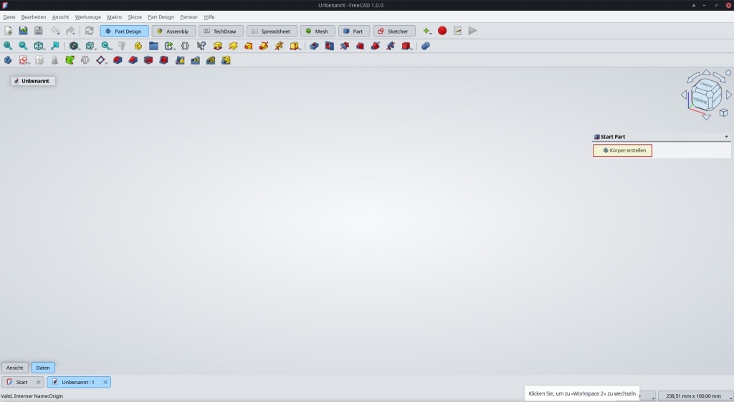Screen dimensions: 734x402
Task: Select the Daten property tab
Action: [43, 368]
